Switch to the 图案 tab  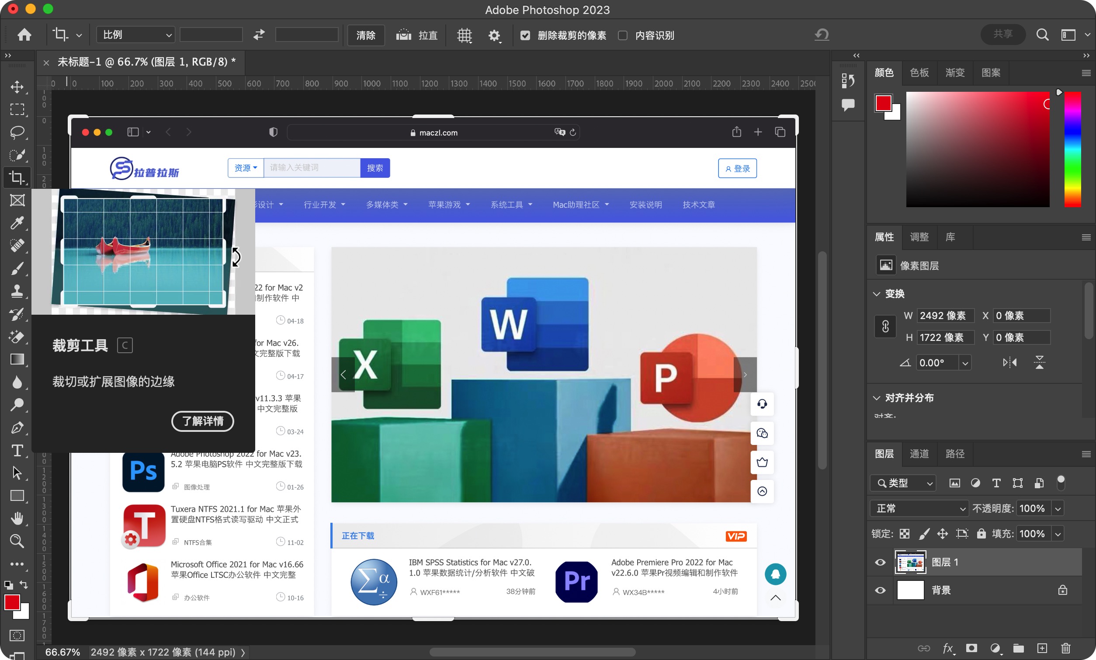click(991, 73)
